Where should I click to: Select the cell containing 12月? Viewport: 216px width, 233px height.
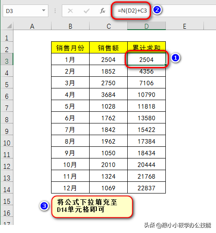pyautogui.click(x=70, y=188)
